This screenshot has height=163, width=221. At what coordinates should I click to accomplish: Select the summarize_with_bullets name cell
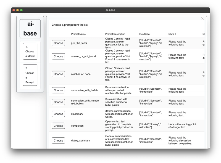pyautogui.click(x=85, y=90)
